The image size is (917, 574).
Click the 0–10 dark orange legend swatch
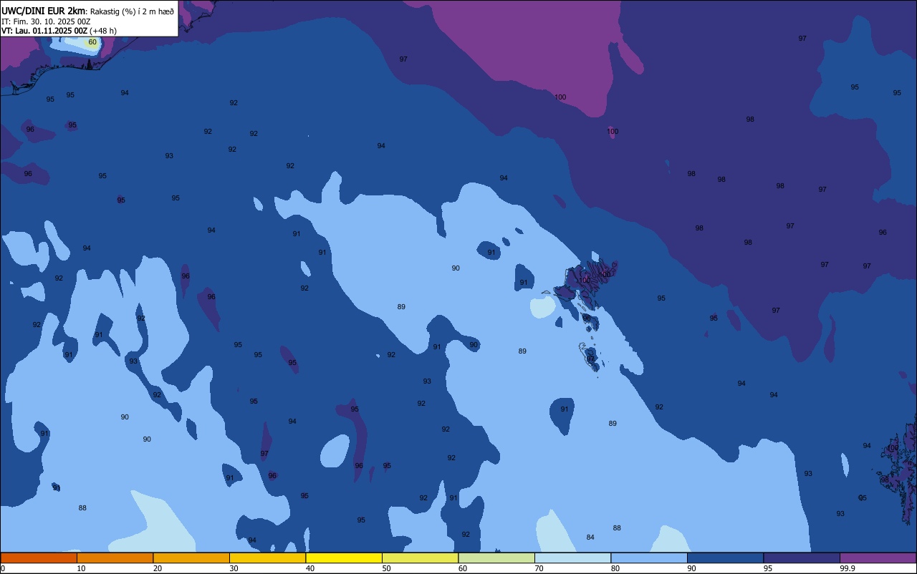tap(39, 558)
